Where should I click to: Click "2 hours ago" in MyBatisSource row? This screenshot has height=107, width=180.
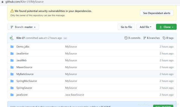[166, 74]
